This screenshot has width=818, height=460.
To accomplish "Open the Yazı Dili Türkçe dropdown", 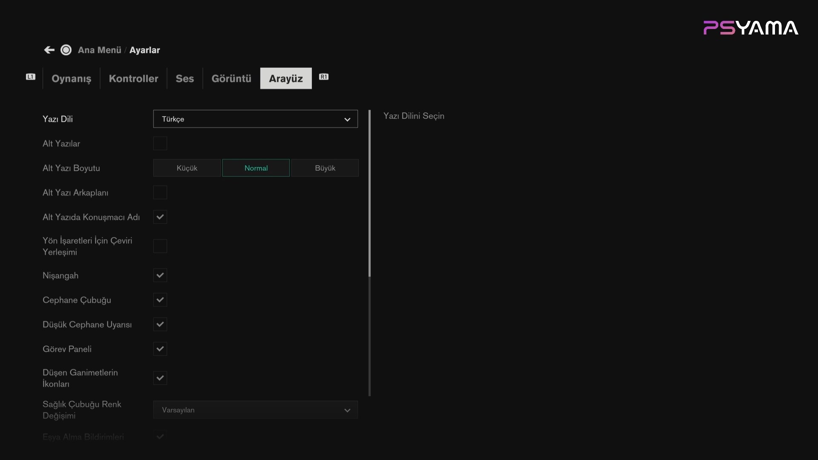I will pos(256,119).
